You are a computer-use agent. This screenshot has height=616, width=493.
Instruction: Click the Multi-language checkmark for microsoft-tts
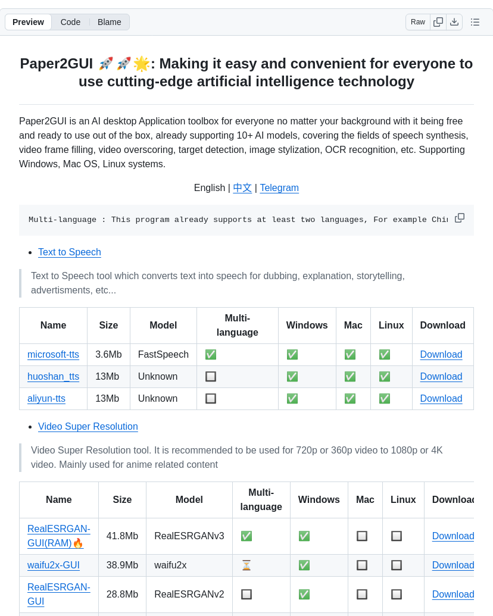(x=211, y=355)
